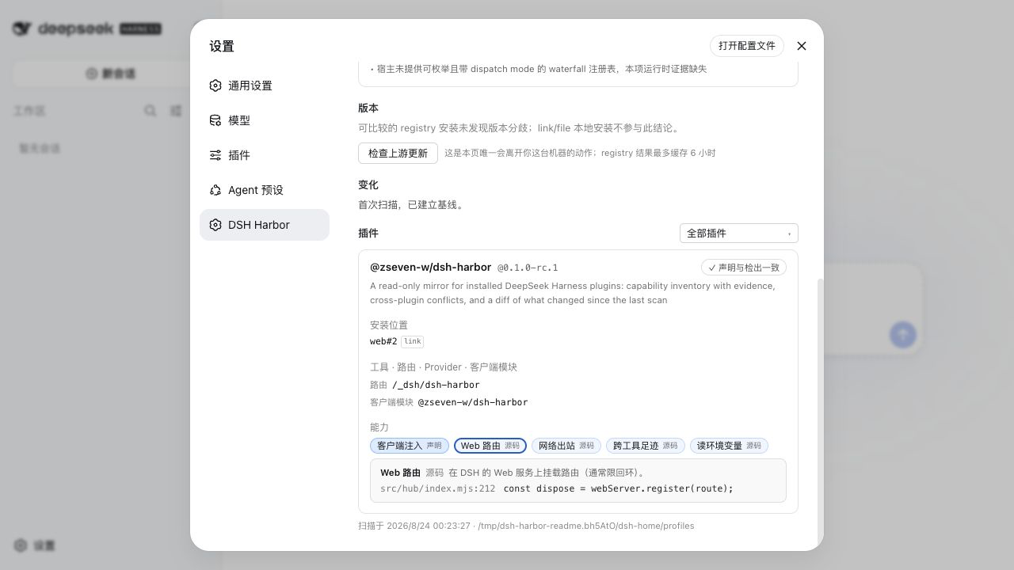
Task: Click 工作区 label in background sidebar
Action: coord(29,111)
